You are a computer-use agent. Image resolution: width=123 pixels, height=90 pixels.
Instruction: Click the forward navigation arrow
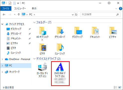10,15
